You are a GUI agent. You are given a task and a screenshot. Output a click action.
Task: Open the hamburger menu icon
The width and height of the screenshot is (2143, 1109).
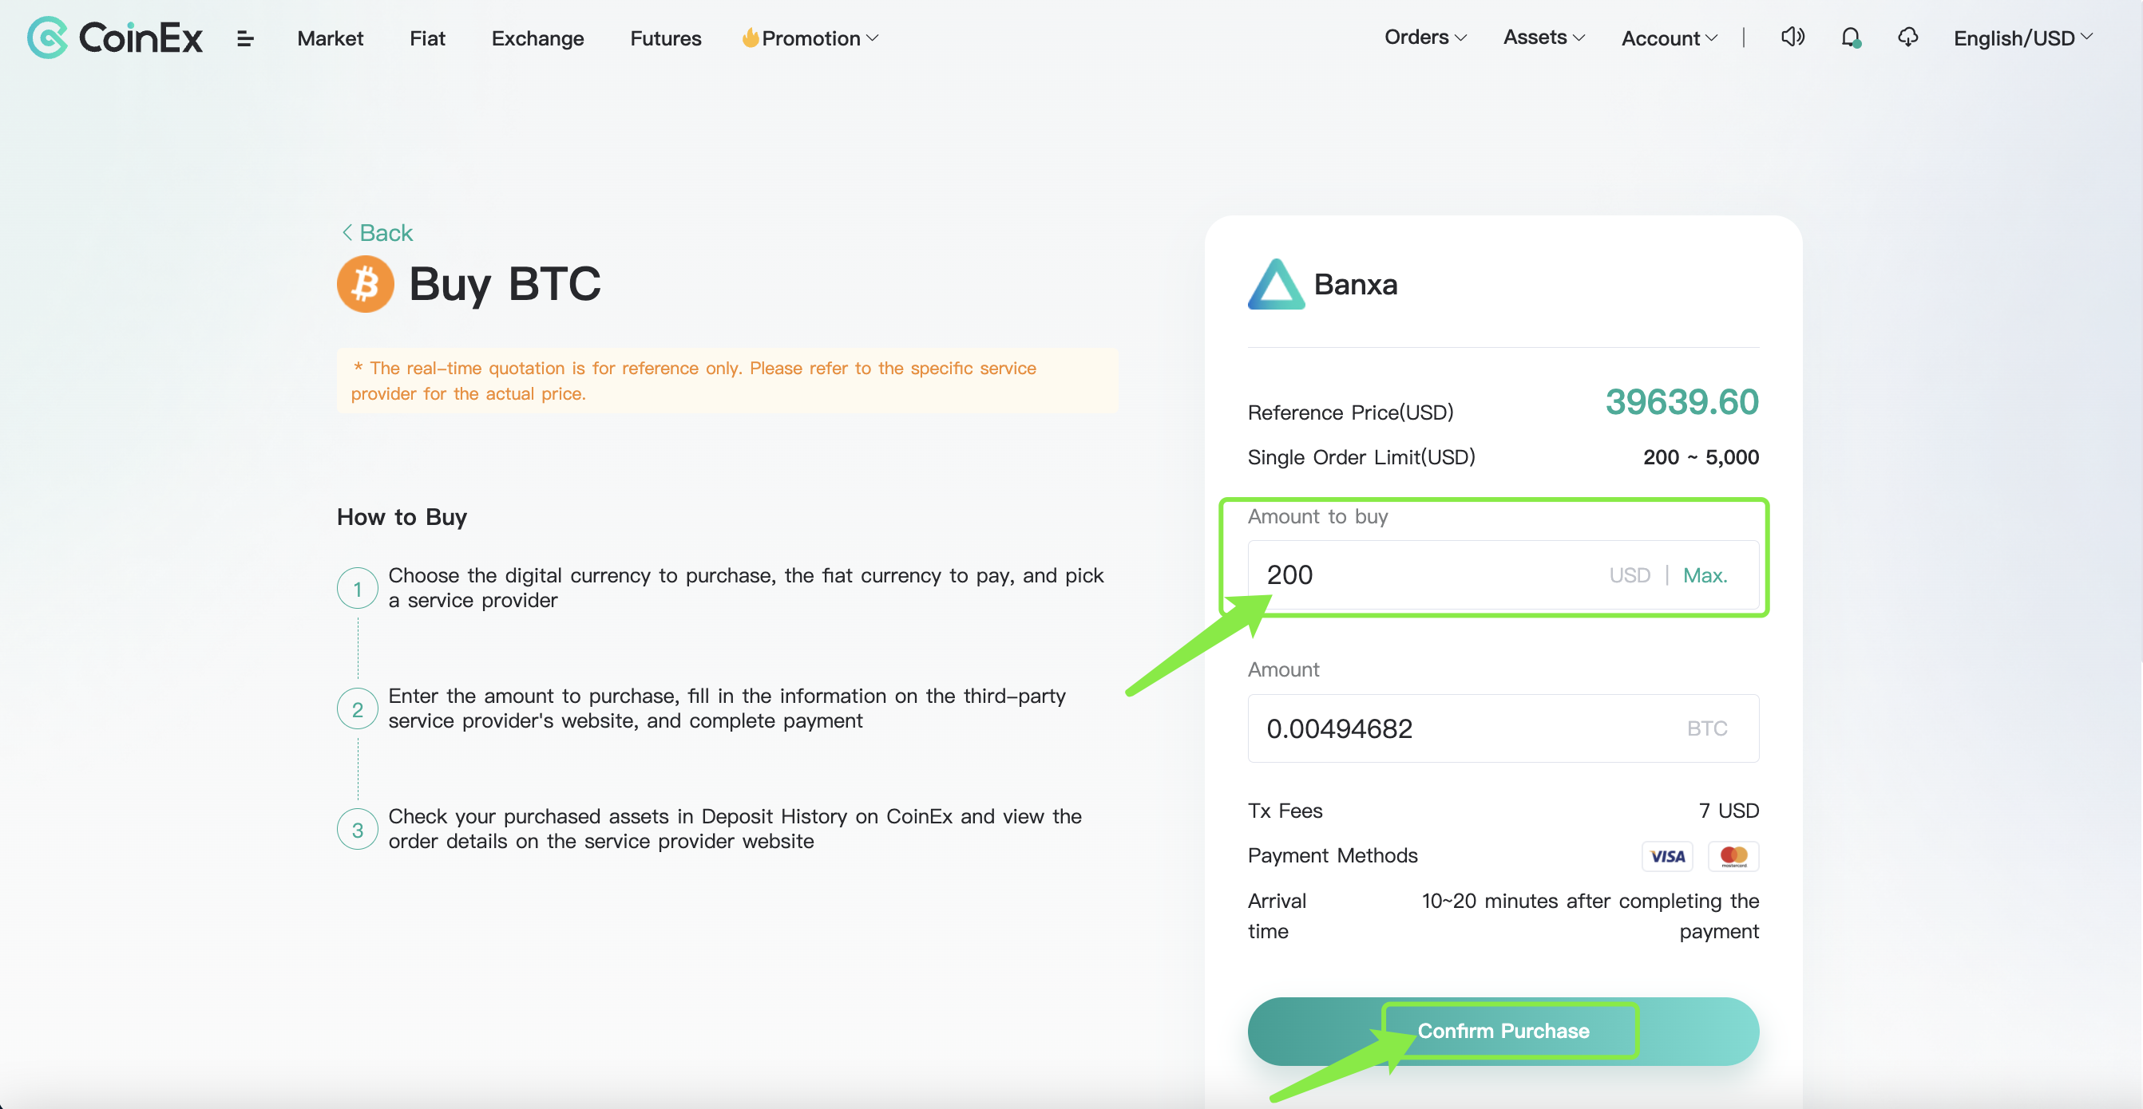point(244,38)
